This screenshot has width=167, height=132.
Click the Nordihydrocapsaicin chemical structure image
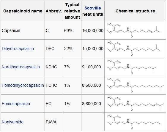(132, 67)
